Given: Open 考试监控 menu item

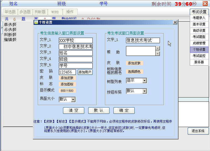Looking at the screenshot, I should point(199,56).
